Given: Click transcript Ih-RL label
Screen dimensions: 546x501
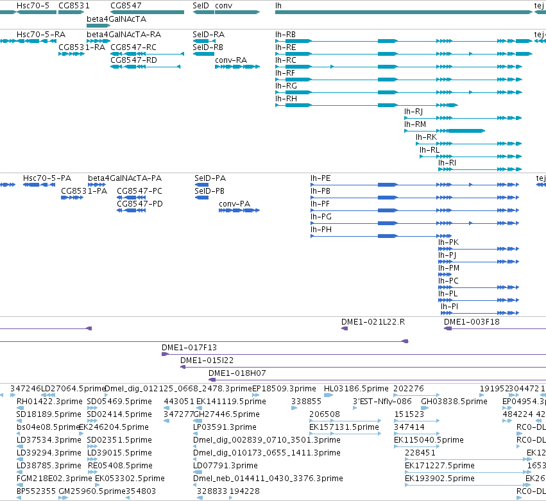Looking at the screenshot, I should [429, 150].
